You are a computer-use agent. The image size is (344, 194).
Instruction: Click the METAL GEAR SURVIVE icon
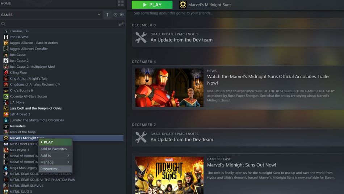click(x=6, y=185)
